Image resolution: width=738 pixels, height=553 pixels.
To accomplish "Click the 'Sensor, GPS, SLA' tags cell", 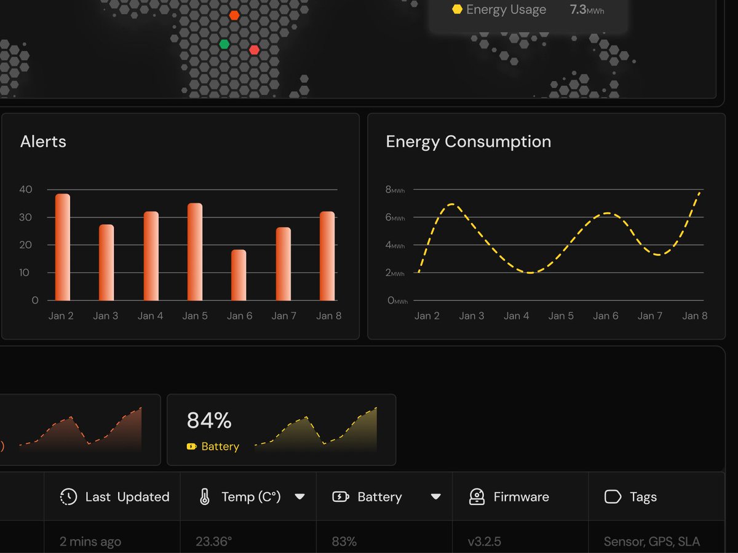I will pyautogui.click(x=652, y=542).
